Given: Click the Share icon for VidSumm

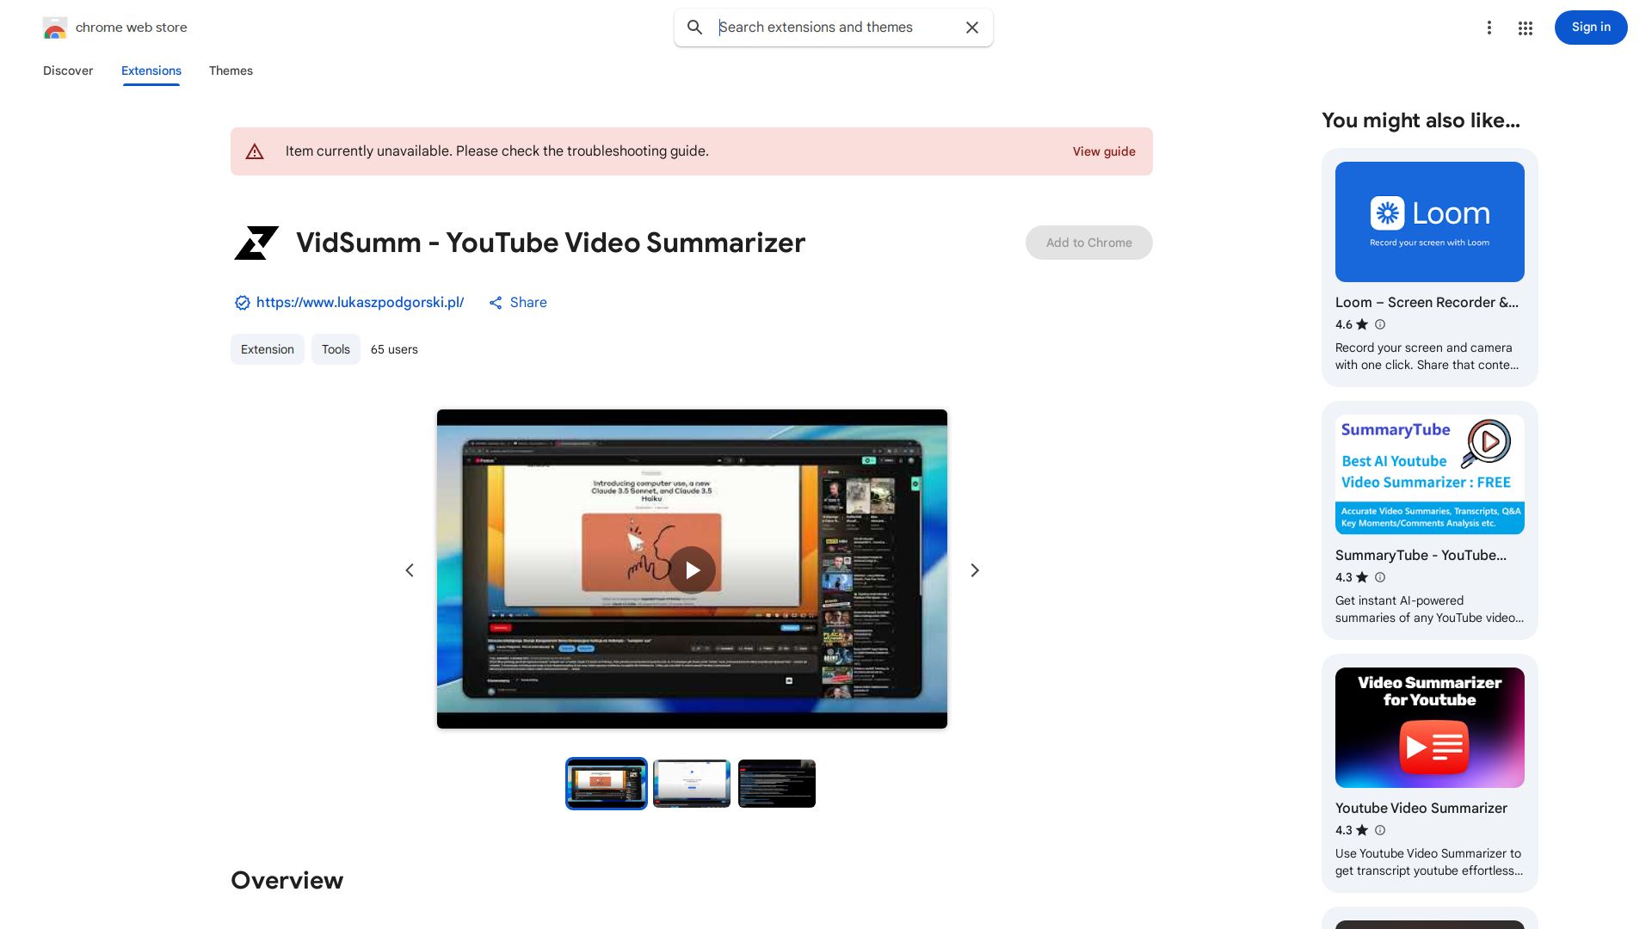Looking at the screenshot, I should (x=496, y=303).
